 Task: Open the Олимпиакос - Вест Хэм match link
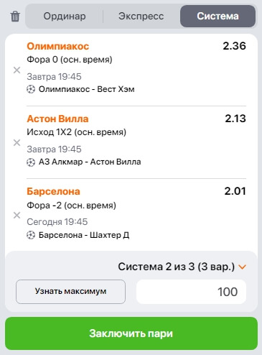pyautogui.click(x=87, y=89)
